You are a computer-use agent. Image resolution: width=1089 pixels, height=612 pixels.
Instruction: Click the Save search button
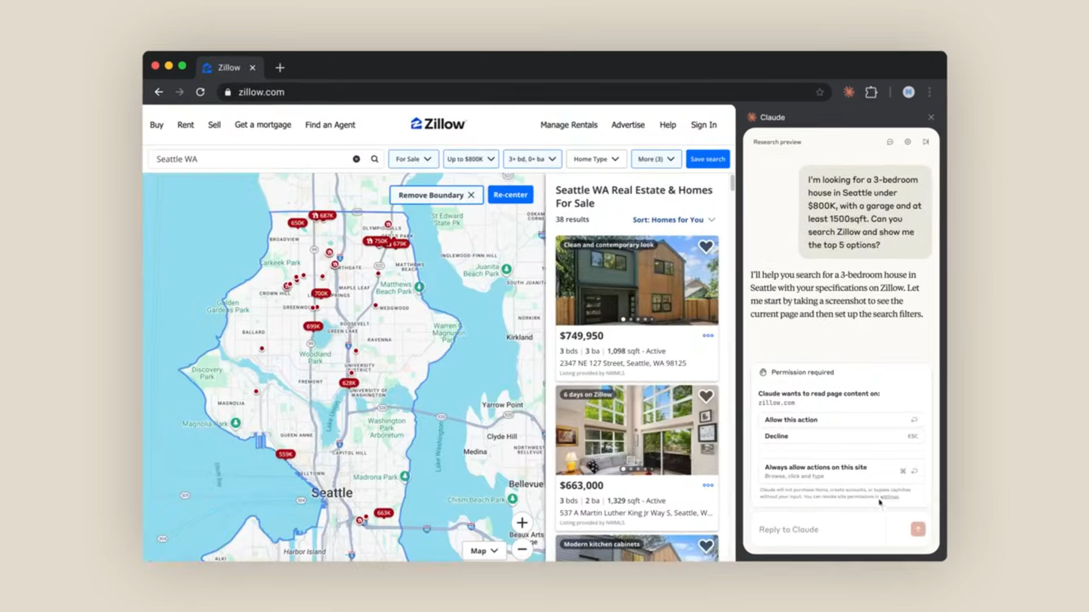coord(707,159)
